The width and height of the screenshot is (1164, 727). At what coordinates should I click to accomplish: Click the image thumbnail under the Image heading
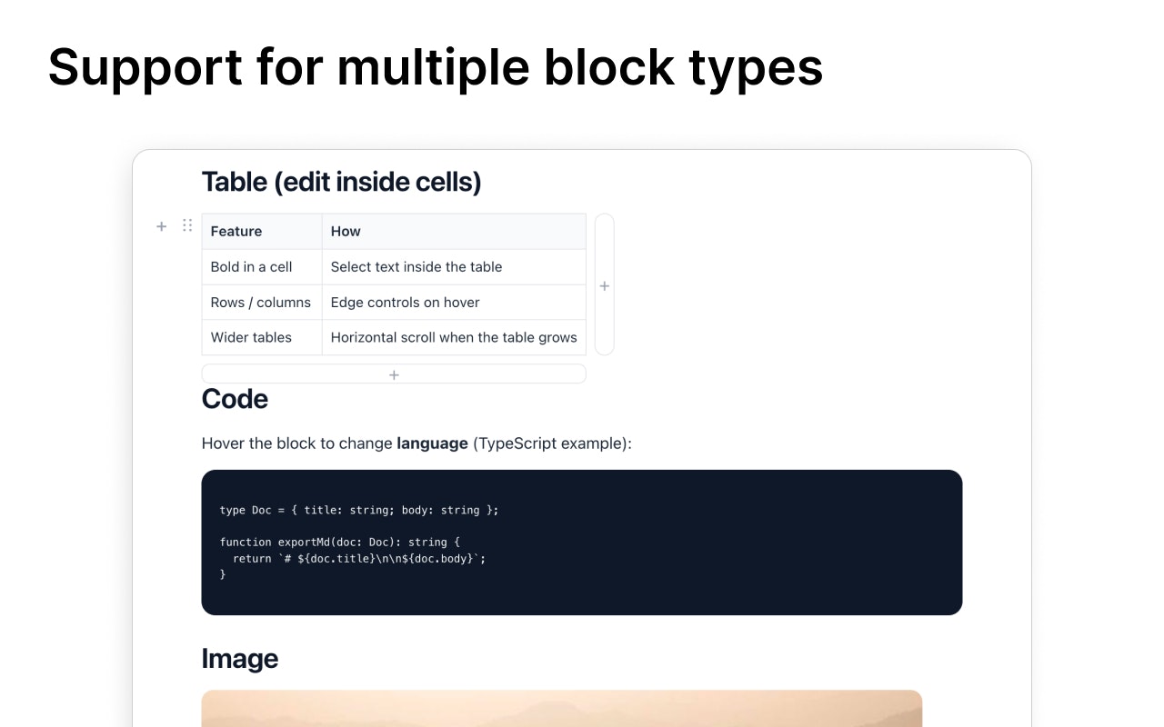(561, 708)
